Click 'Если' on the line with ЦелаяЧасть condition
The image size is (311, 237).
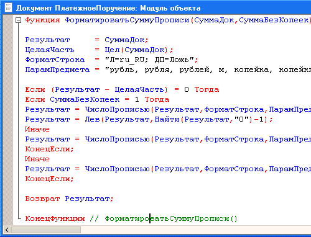(x=35, y=89)
